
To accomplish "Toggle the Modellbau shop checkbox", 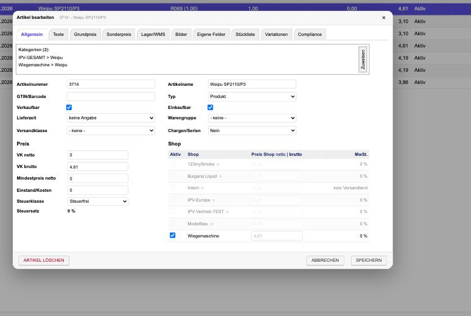I will (173, 223).
